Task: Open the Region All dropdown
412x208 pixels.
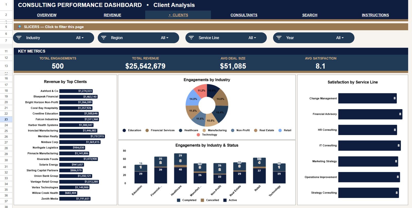Action: coord(165,38)
